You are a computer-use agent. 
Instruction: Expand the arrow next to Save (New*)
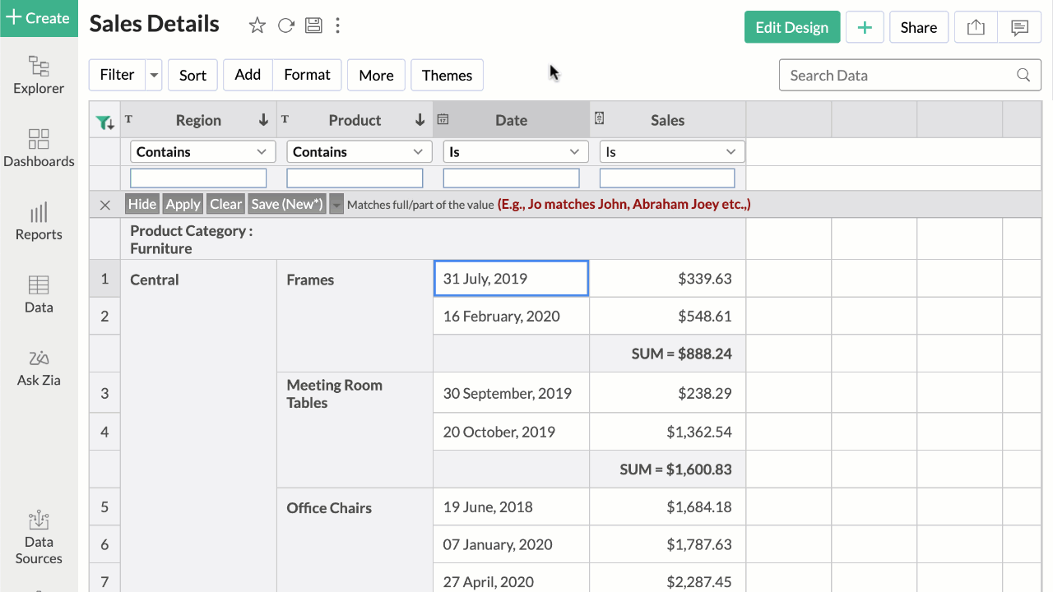(x=336, y=204)
